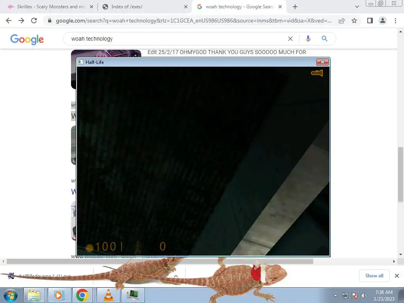The width and height of the screenshot is (404, 303).
Task: Reload the current page
Action: (x=34, y=21)
